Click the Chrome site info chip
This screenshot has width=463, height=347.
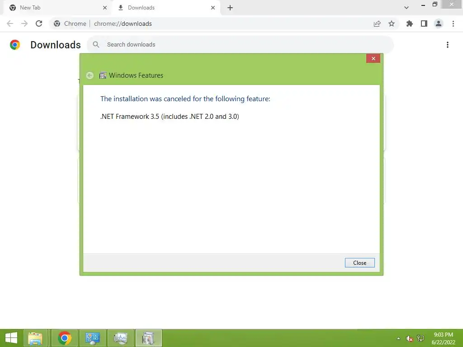(70, 23)
